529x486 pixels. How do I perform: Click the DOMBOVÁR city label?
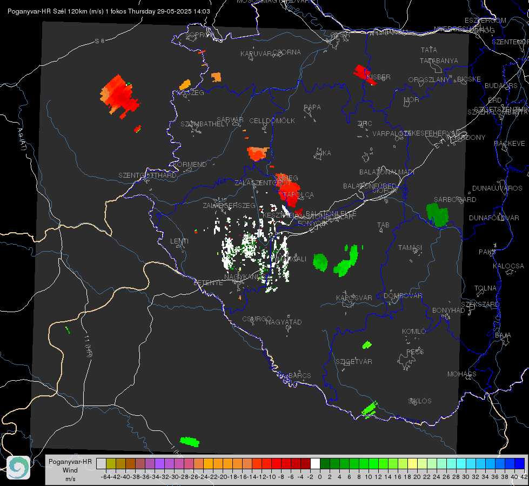(403, 296)
